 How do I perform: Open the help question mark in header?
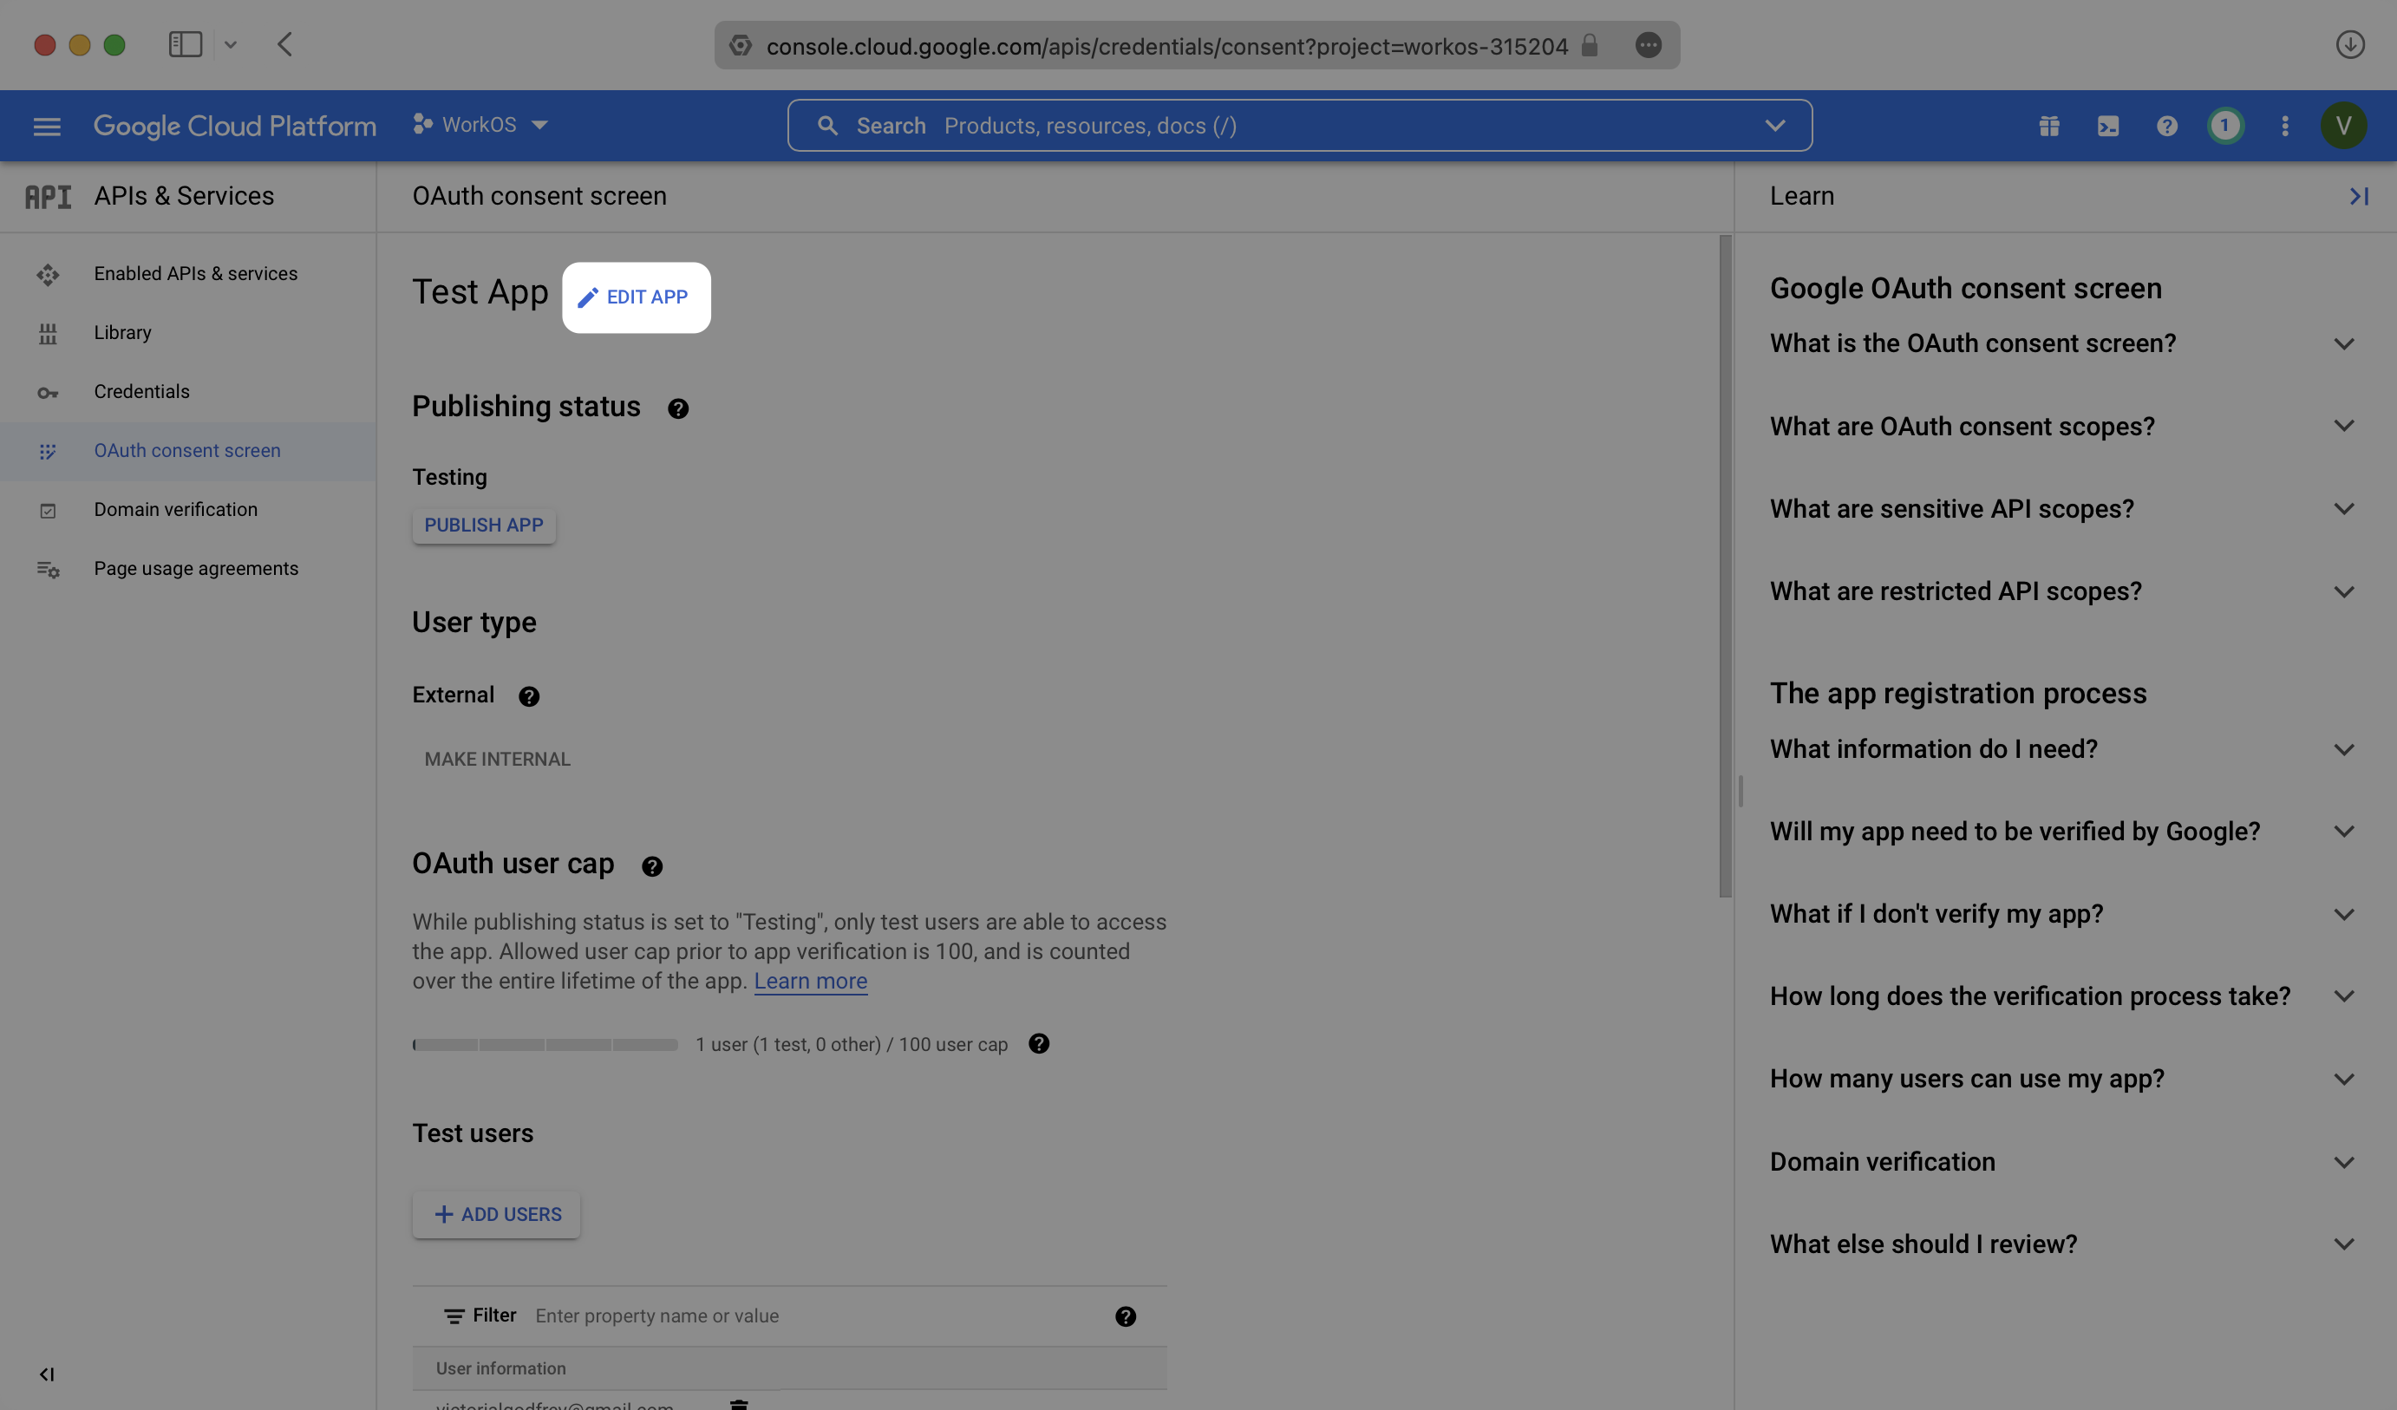[x=2167, y=126]
